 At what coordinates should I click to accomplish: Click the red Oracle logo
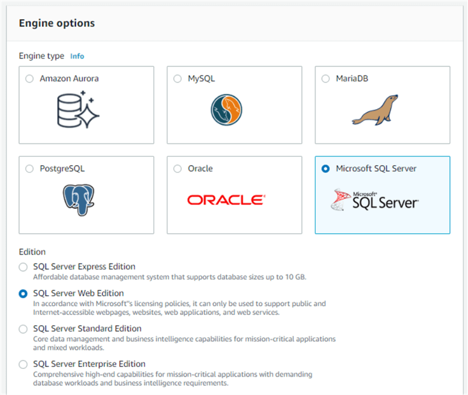(x=226, y=200)
